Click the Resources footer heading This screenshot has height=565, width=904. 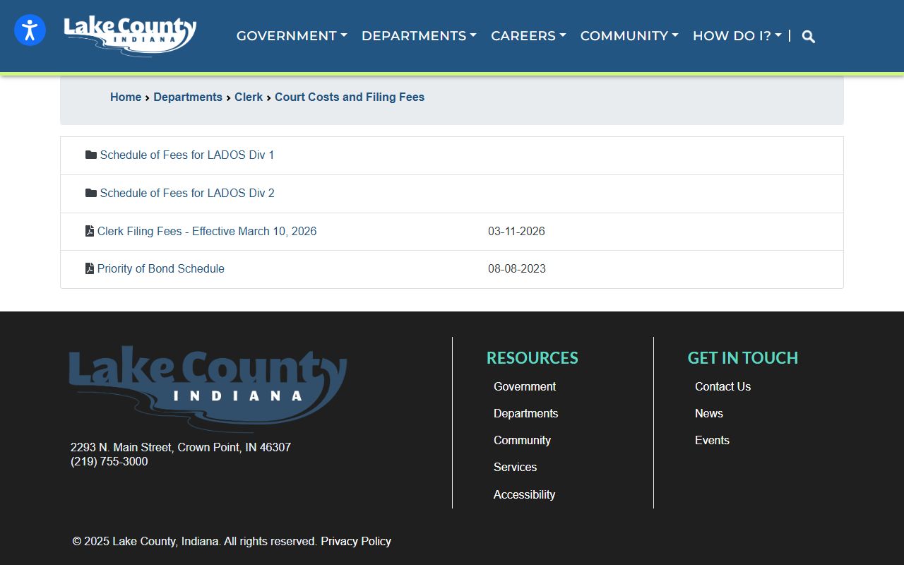tap(533, 358)
